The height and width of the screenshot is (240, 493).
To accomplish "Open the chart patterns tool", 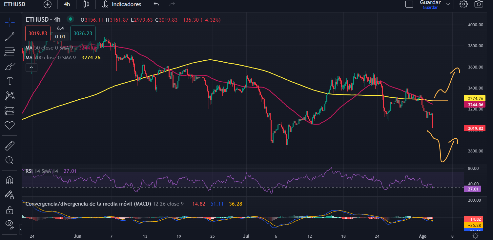I will click(10, 96).
